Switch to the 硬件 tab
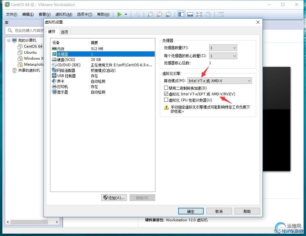The height and width of the screenshot is (236, 306). click(52, 31)
